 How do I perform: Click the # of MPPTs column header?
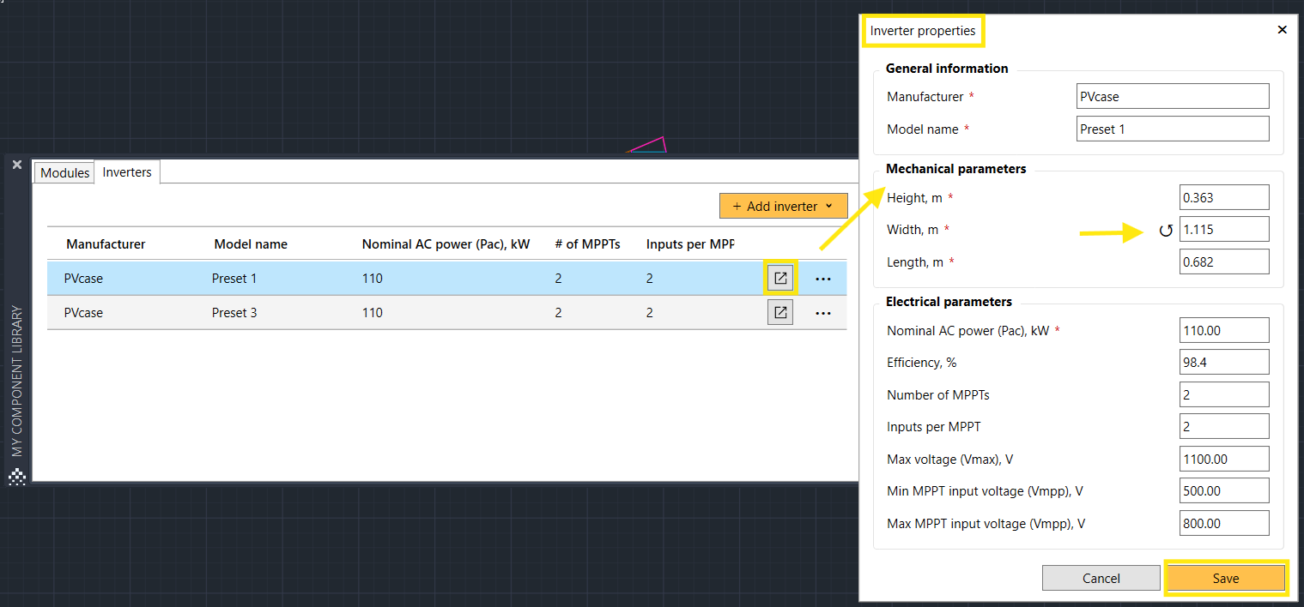click(587, 244)
